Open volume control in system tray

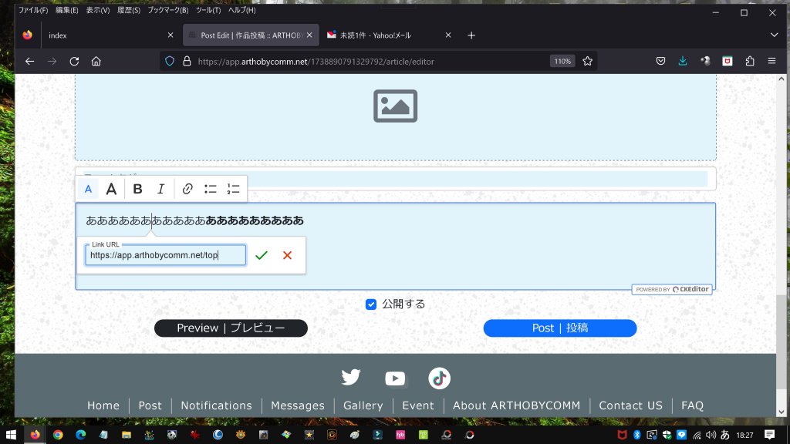(x=711, y=435)
